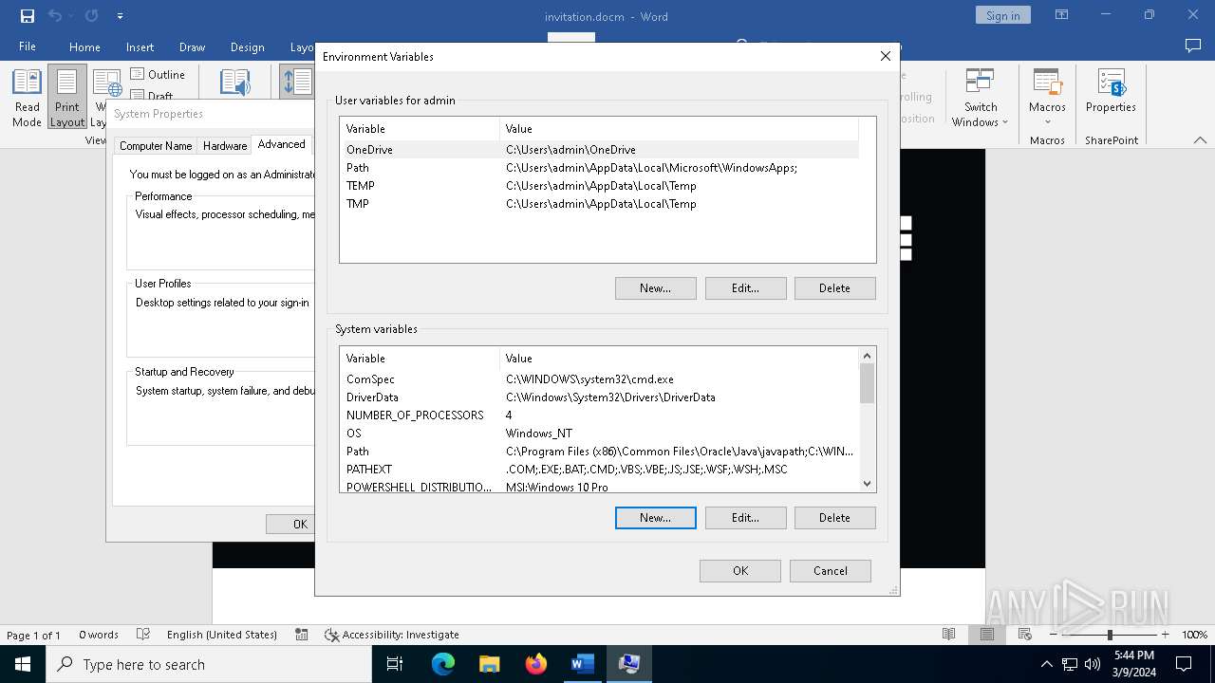Image resolution: width=1215 pixels, height=683 pixels.
Task: Open Microsoft Edge from taskbar
Action: coord(443,664)
